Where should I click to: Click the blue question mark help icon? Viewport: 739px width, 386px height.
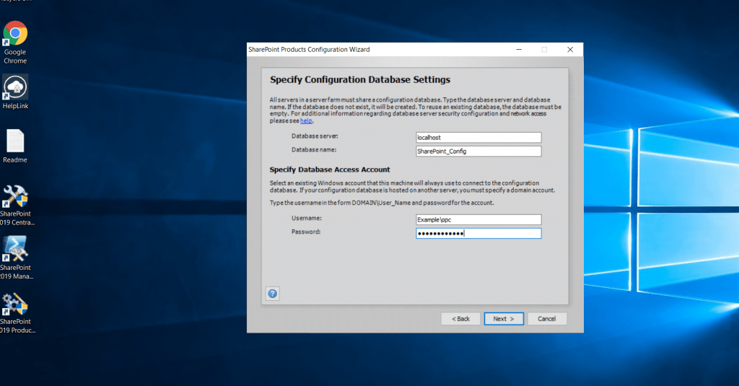click(x=272, y=293)
